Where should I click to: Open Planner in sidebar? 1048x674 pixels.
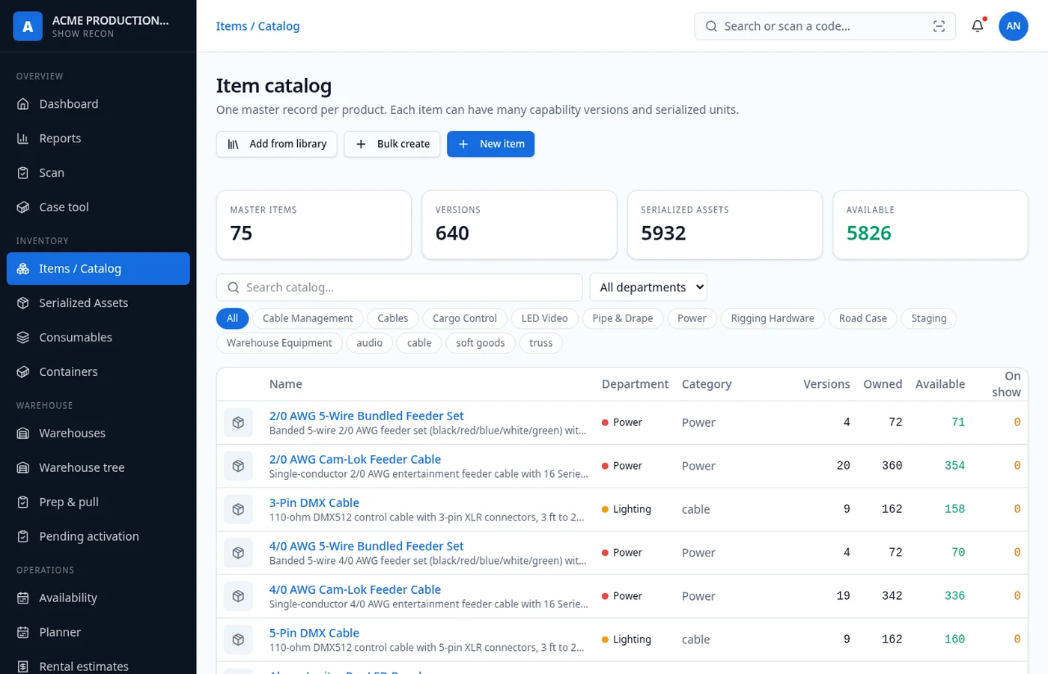pyautogui.click(x=98, y=633)
